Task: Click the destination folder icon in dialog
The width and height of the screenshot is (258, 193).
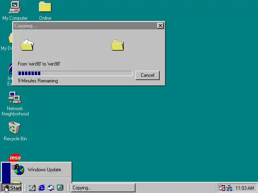Action: 117,45
